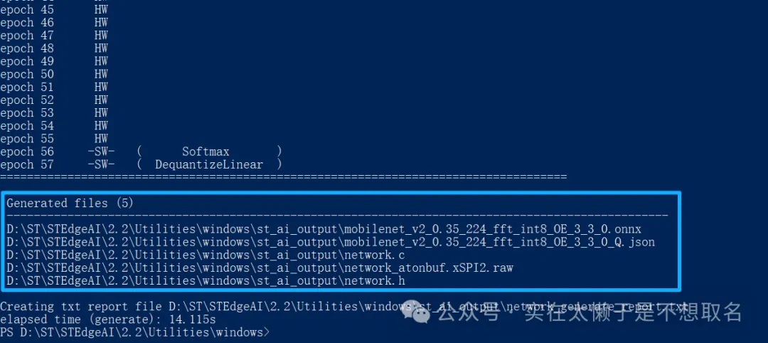Click the "epoch 57" row label
This screenshot has height=343, width=768.
point(27,164)
